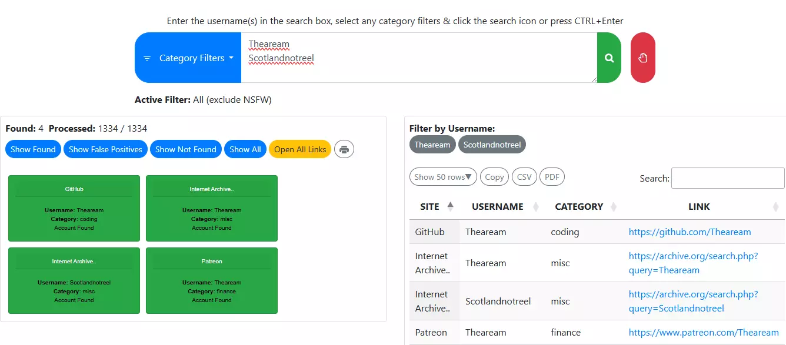Click the 'Found: 4' status text

24,129
